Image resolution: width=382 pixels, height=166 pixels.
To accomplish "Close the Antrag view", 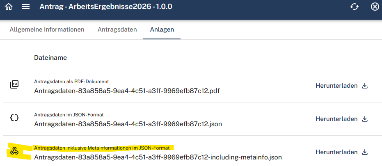I will pos(375,7).
